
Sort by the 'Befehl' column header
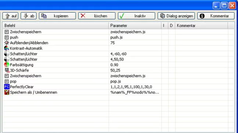coord(56,26)
